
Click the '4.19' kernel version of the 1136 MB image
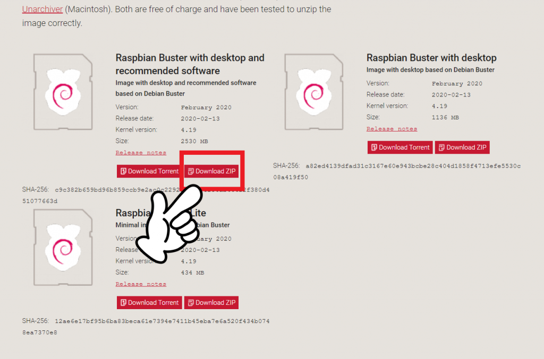click(439, 106)
